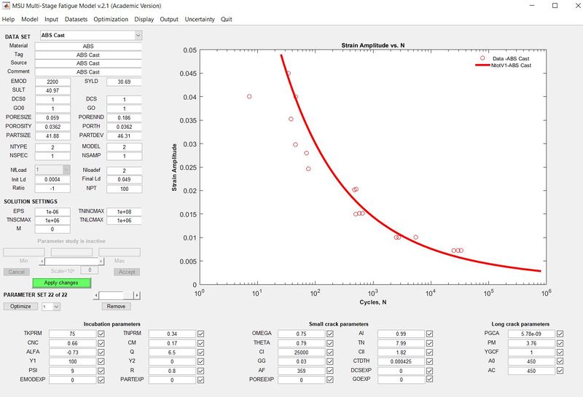
Task: Click the EMOD input field
Action: tap(52, 81)
